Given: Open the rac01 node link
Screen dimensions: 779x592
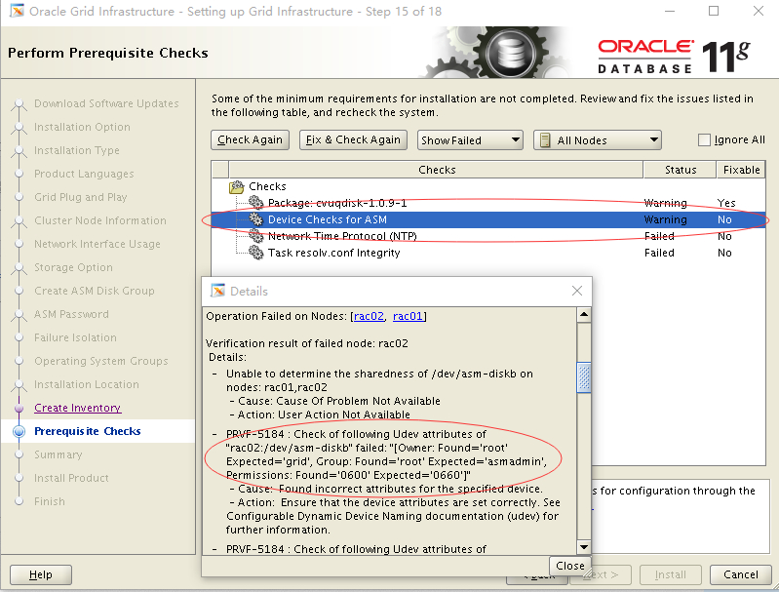Looking at the screenshot, I should click(408, 316).
